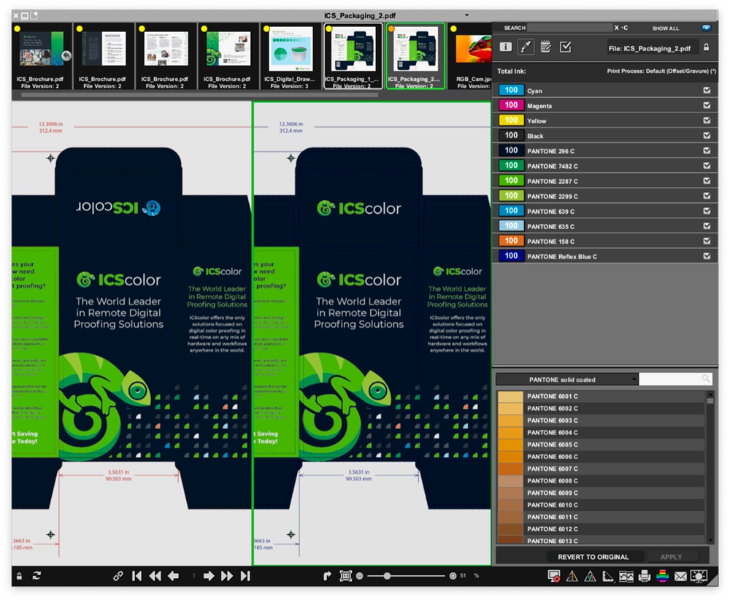Select PANTONE 6012 C in the library

(601, 528)
